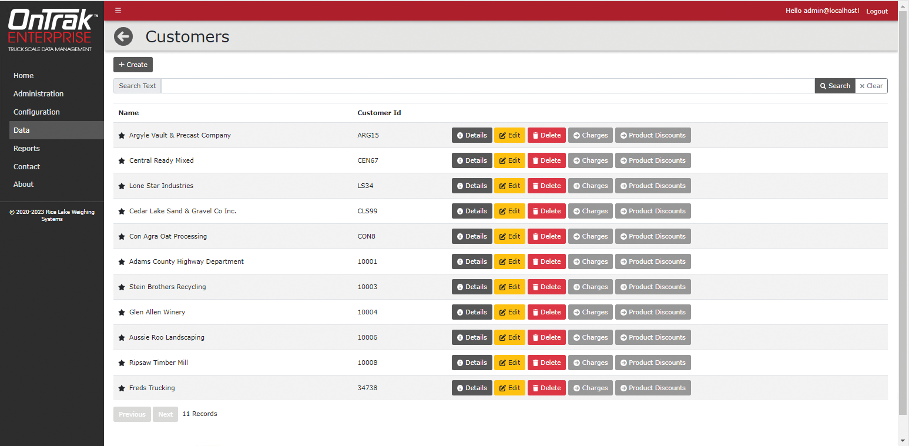The height and width of the screenshot is (446, 909).
Task: Click the back arrow icon beside Customers
Action: [x=123, y=36]
